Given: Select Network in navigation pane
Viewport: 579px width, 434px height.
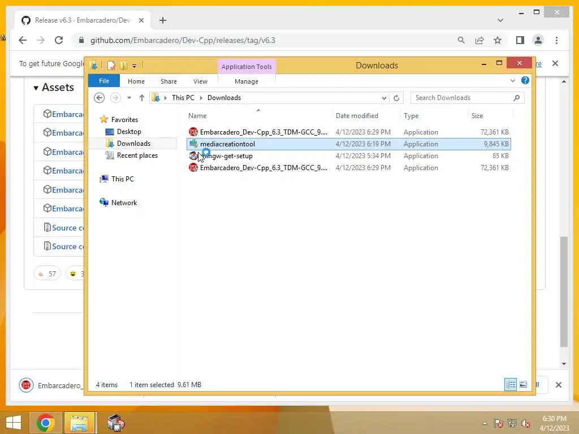Looking at the screenshot, I should (124, 203).
